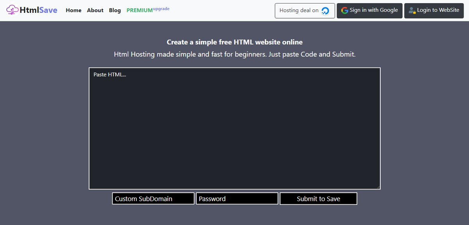Click the textarea resize handle at its corner
Viewport: 469px width, 225px height.
coord(379,188)
